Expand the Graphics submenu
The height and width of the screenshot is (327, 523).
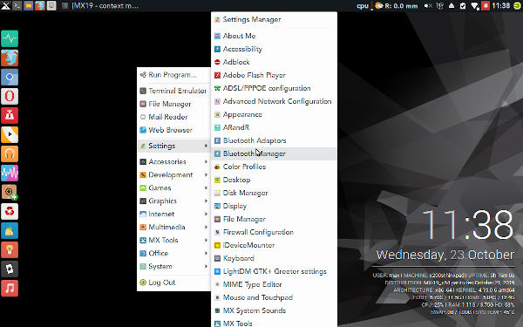click(x=173, y=201)
